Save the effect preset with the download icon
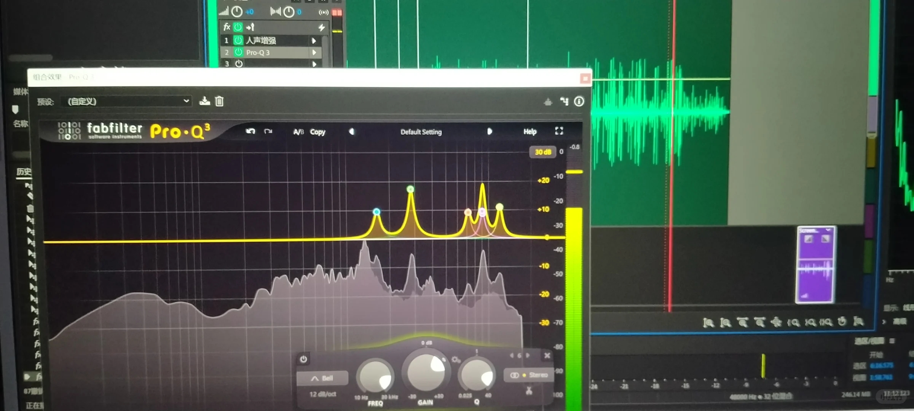The image size is (914, 411). [x=204, y=101]
